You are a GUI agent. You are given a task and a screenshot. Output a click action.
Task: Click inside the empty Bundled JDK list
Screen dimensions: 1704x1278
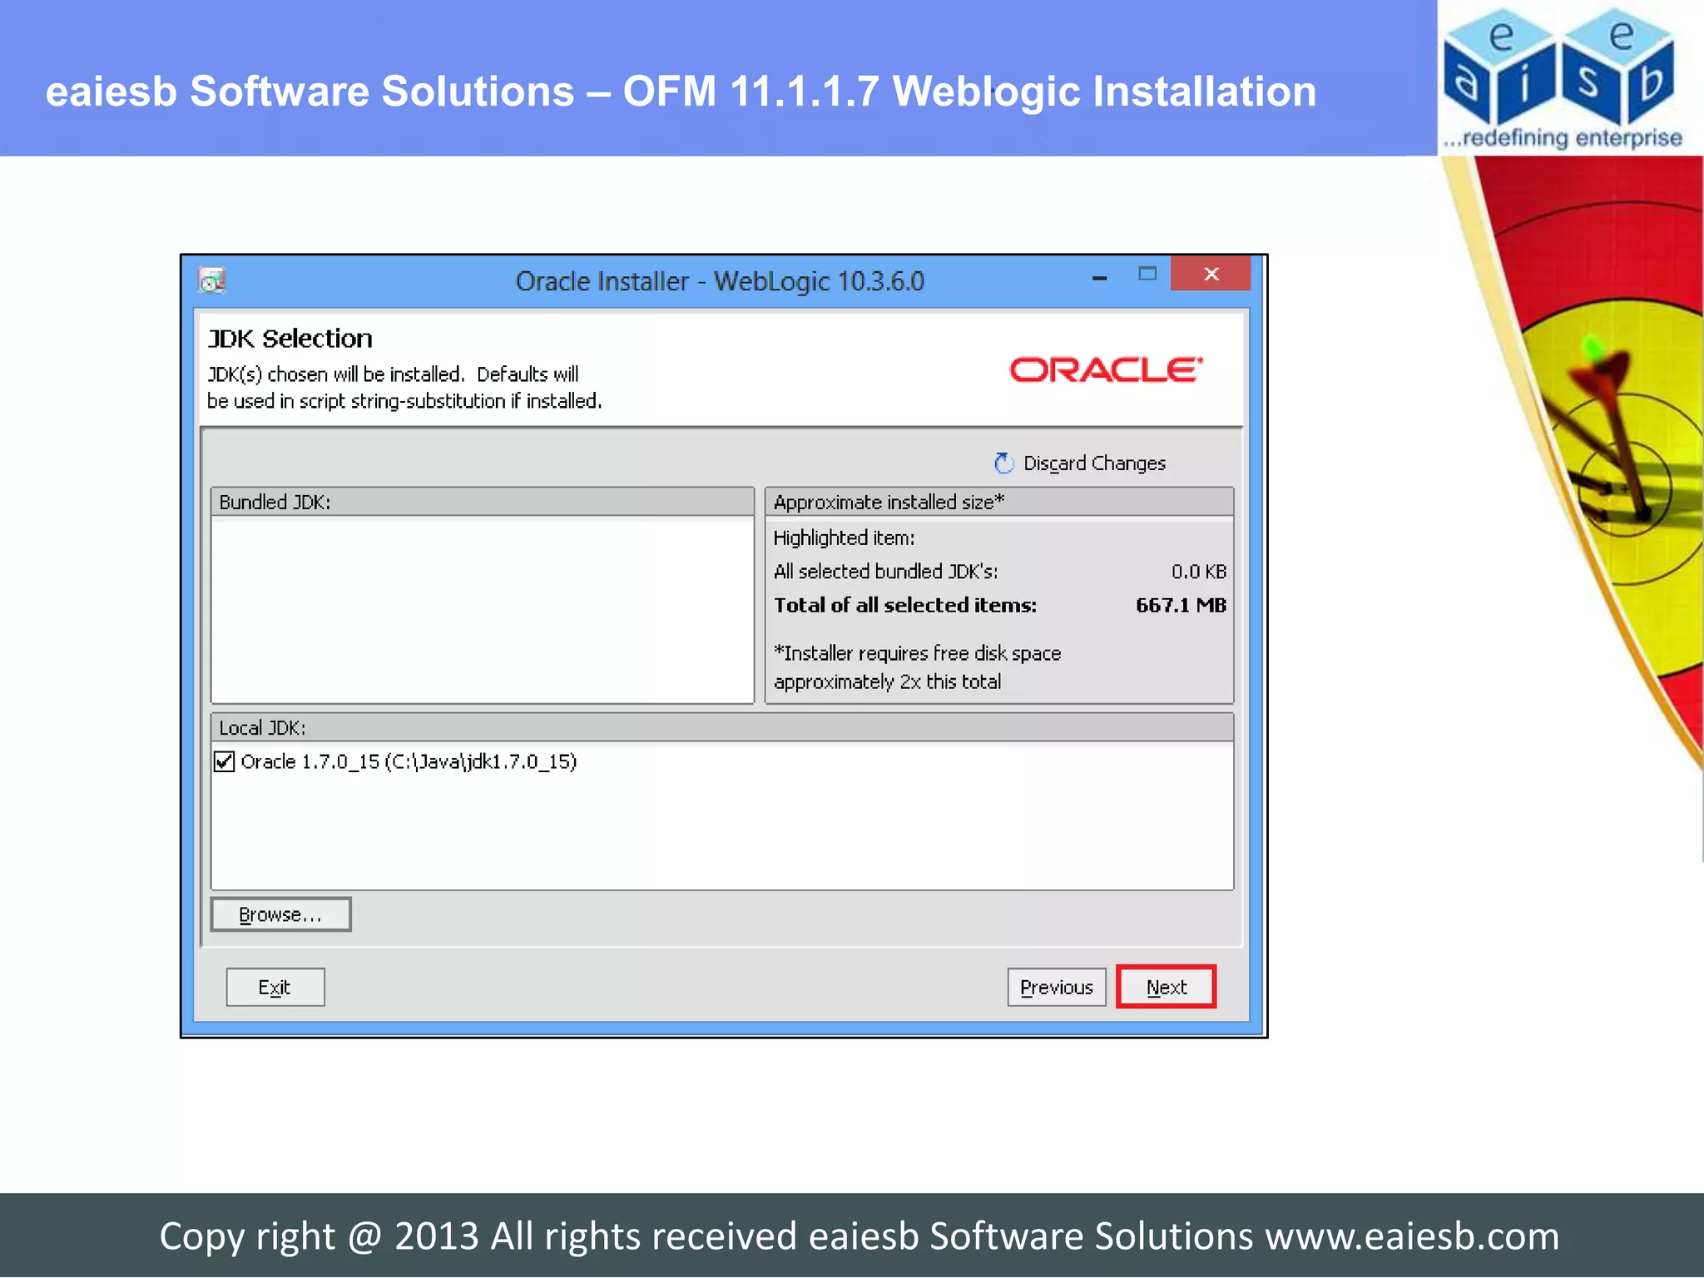point(483,610)
